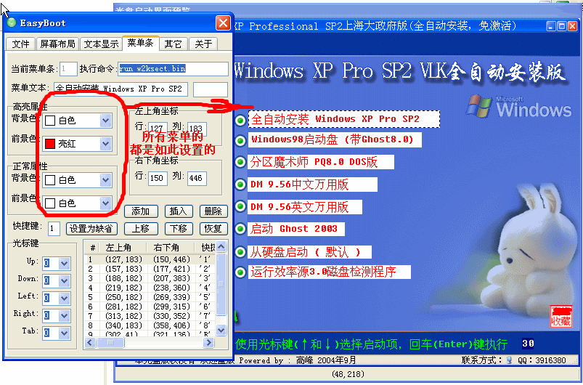Click the 添加 button
Screen dimensions: 583x385
[x=141, y=211]
